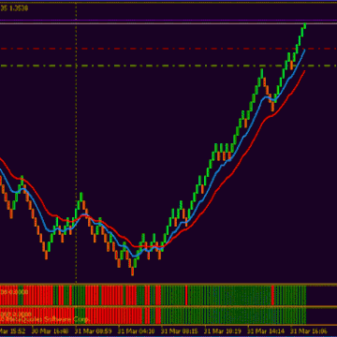
Task: Click the "31 Mar 10:19" time axis label
Action: [223, 330]
